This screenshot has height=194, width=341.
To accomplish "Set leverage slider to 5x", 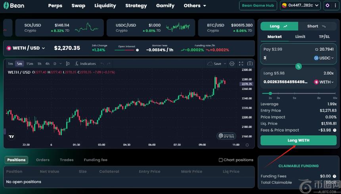I will (x=295, y=93).
